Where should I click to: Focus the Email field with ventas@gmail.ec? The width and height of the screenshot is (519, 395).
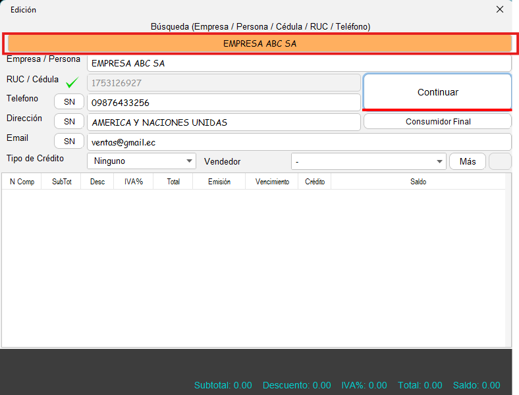(x=298, y=142)
